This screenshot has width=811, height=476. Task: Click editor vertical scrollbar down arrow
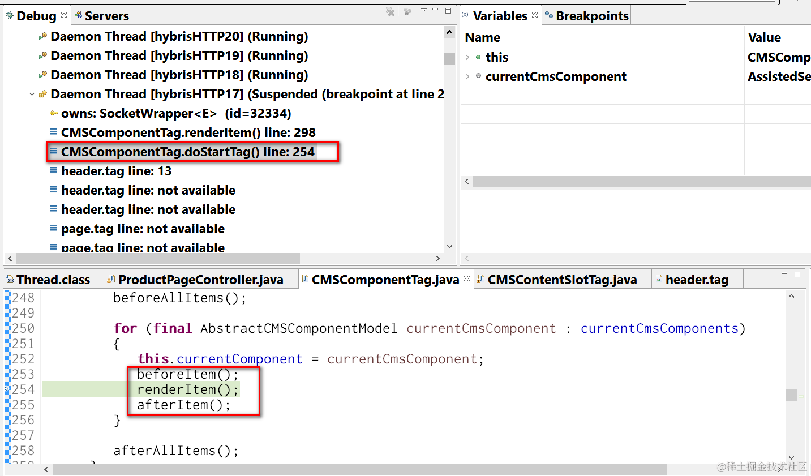(x=791, y=457)
